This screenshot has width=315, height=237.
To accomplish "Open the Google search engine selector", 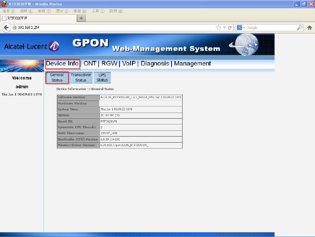I will [x=241, y=28].
